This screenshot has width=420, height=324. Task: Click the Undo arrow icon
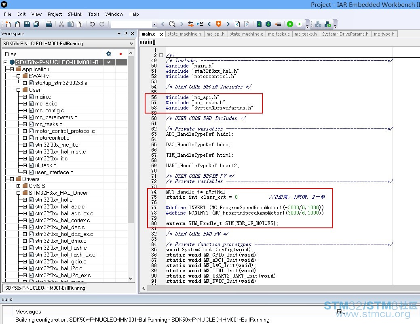point(93,24)
